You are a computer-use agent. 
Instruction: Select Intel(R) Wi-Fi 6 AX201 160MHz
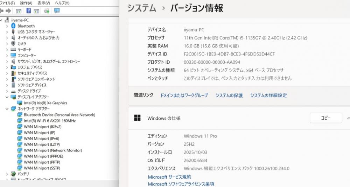pyautogui.click(x=49, y=121)
